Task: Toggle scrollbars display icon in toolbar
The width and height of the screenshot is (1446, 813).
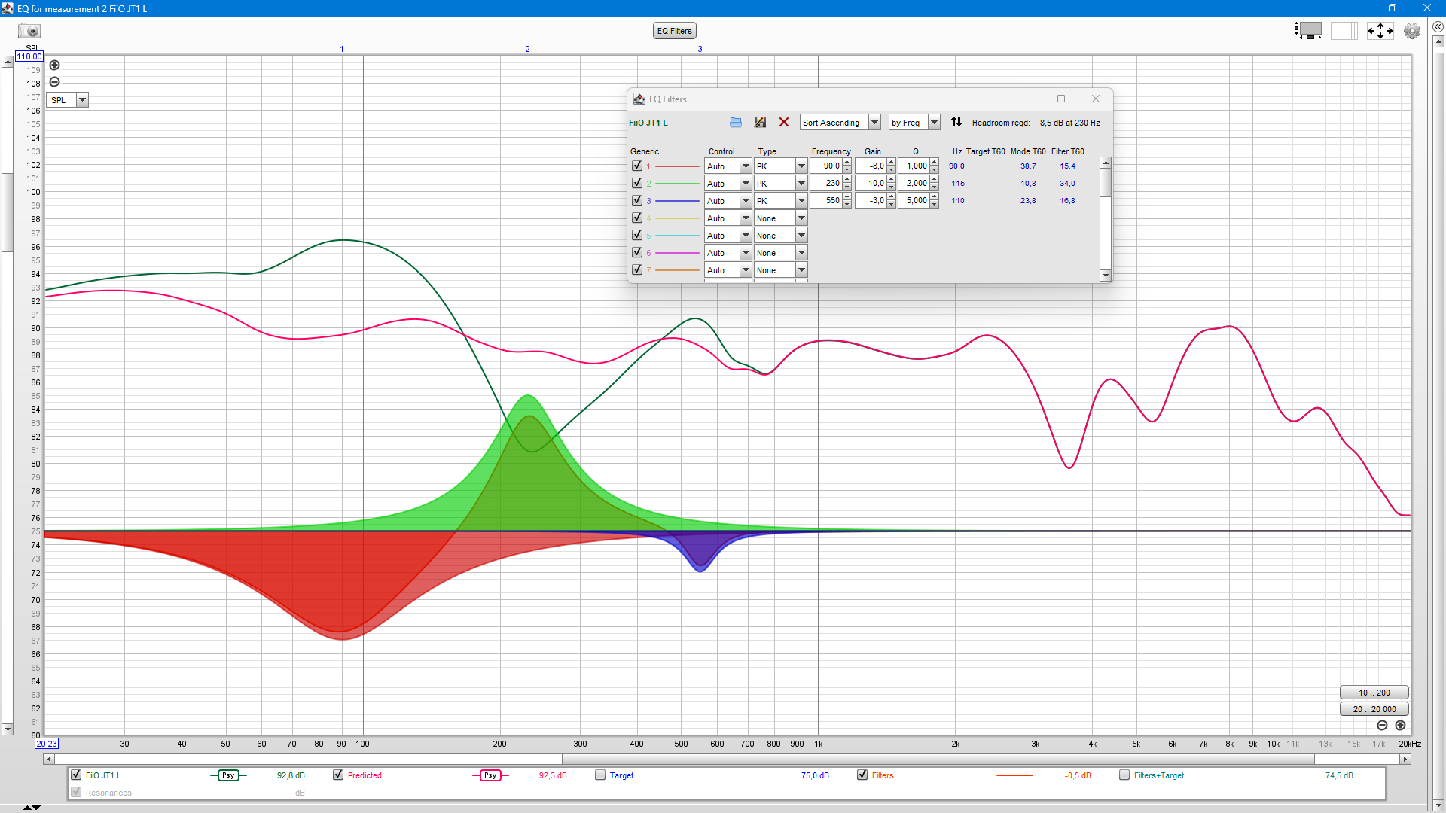Action: pyautogui.click(x=1309, y=31)
